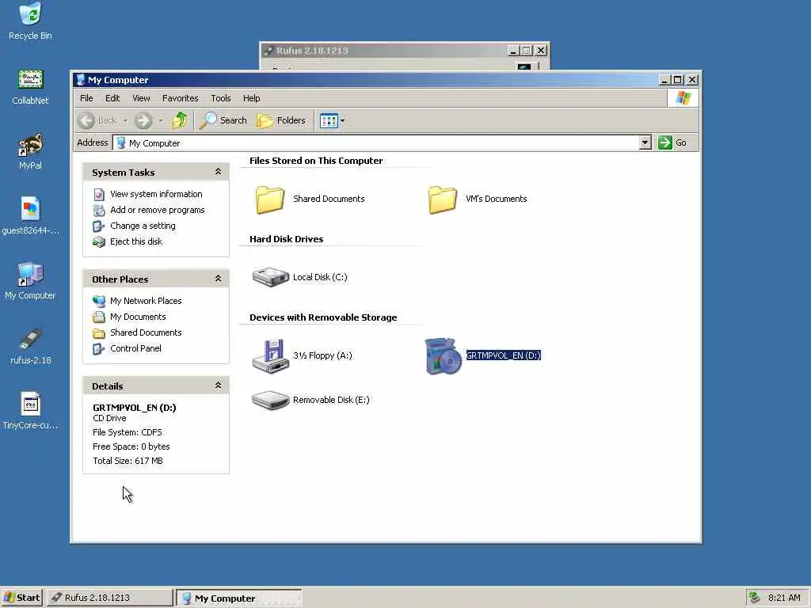Expand the Address bar dropdown
This screenshot has width=811, height=608.
pos(645,142)
